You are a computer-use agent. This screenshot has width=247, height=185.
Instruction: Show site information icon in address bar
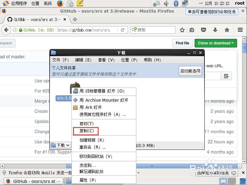[15, 30]
